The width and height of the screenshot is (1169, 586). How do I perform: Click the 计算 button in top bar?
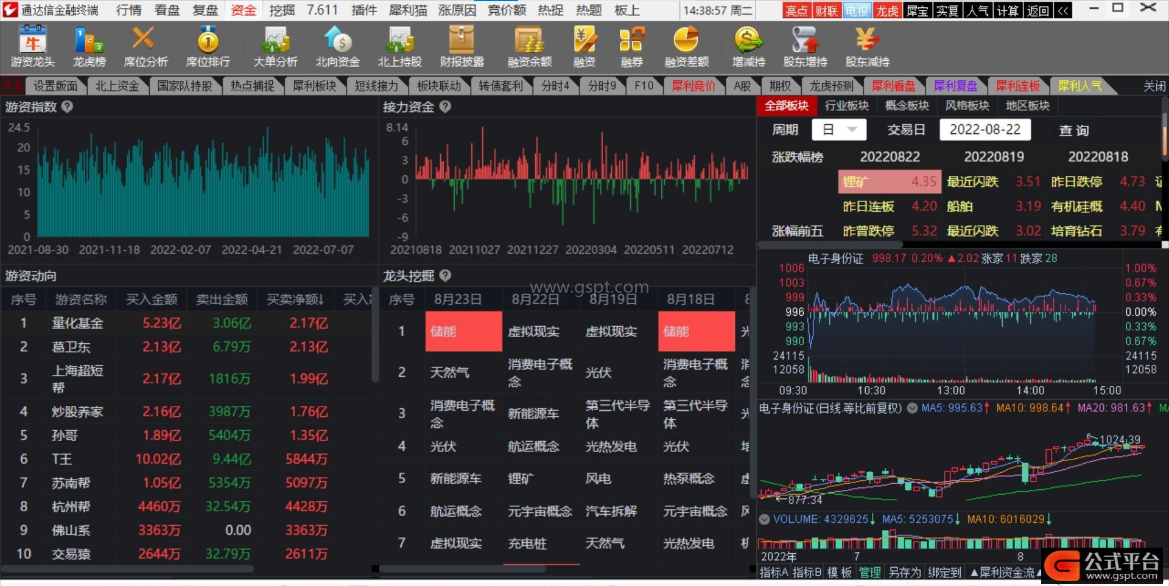click(x=1008, y=10)
